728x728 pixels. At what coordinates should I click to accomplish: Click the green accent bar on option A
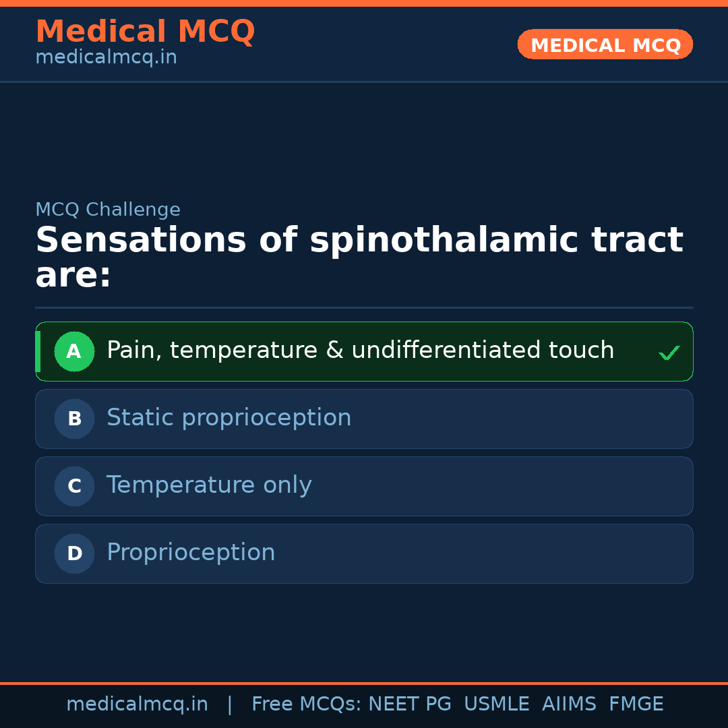(x=38, y=352)
